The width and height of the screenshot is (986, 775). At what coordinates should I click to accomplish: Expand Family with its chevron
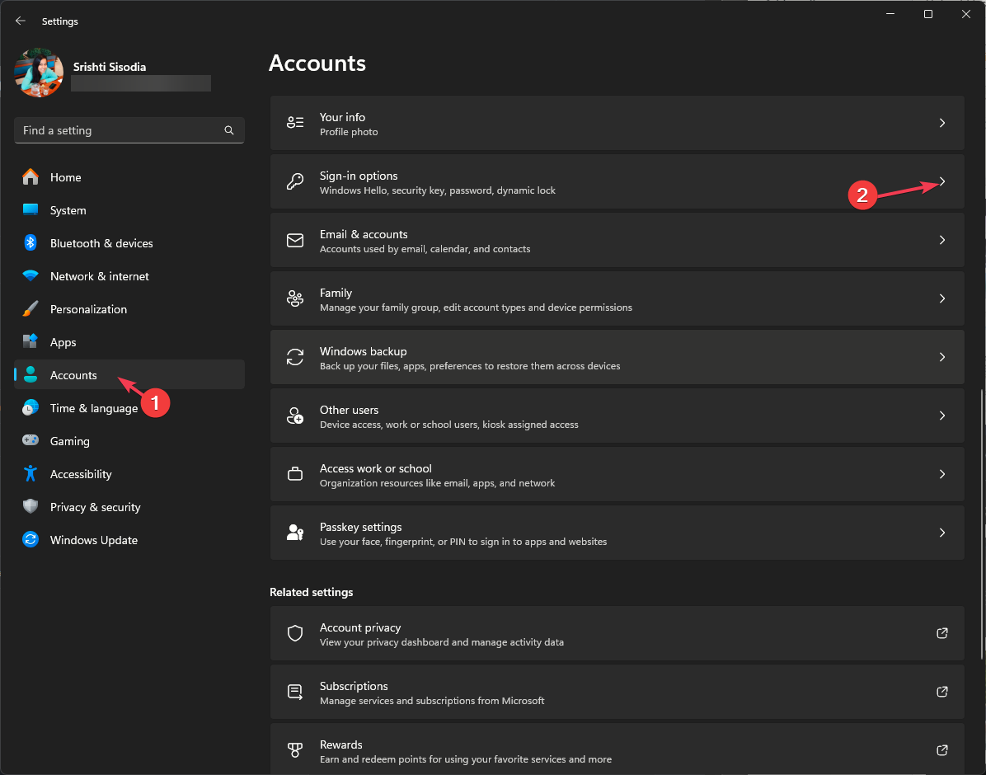pyautogui.click(x=942, y=298)
